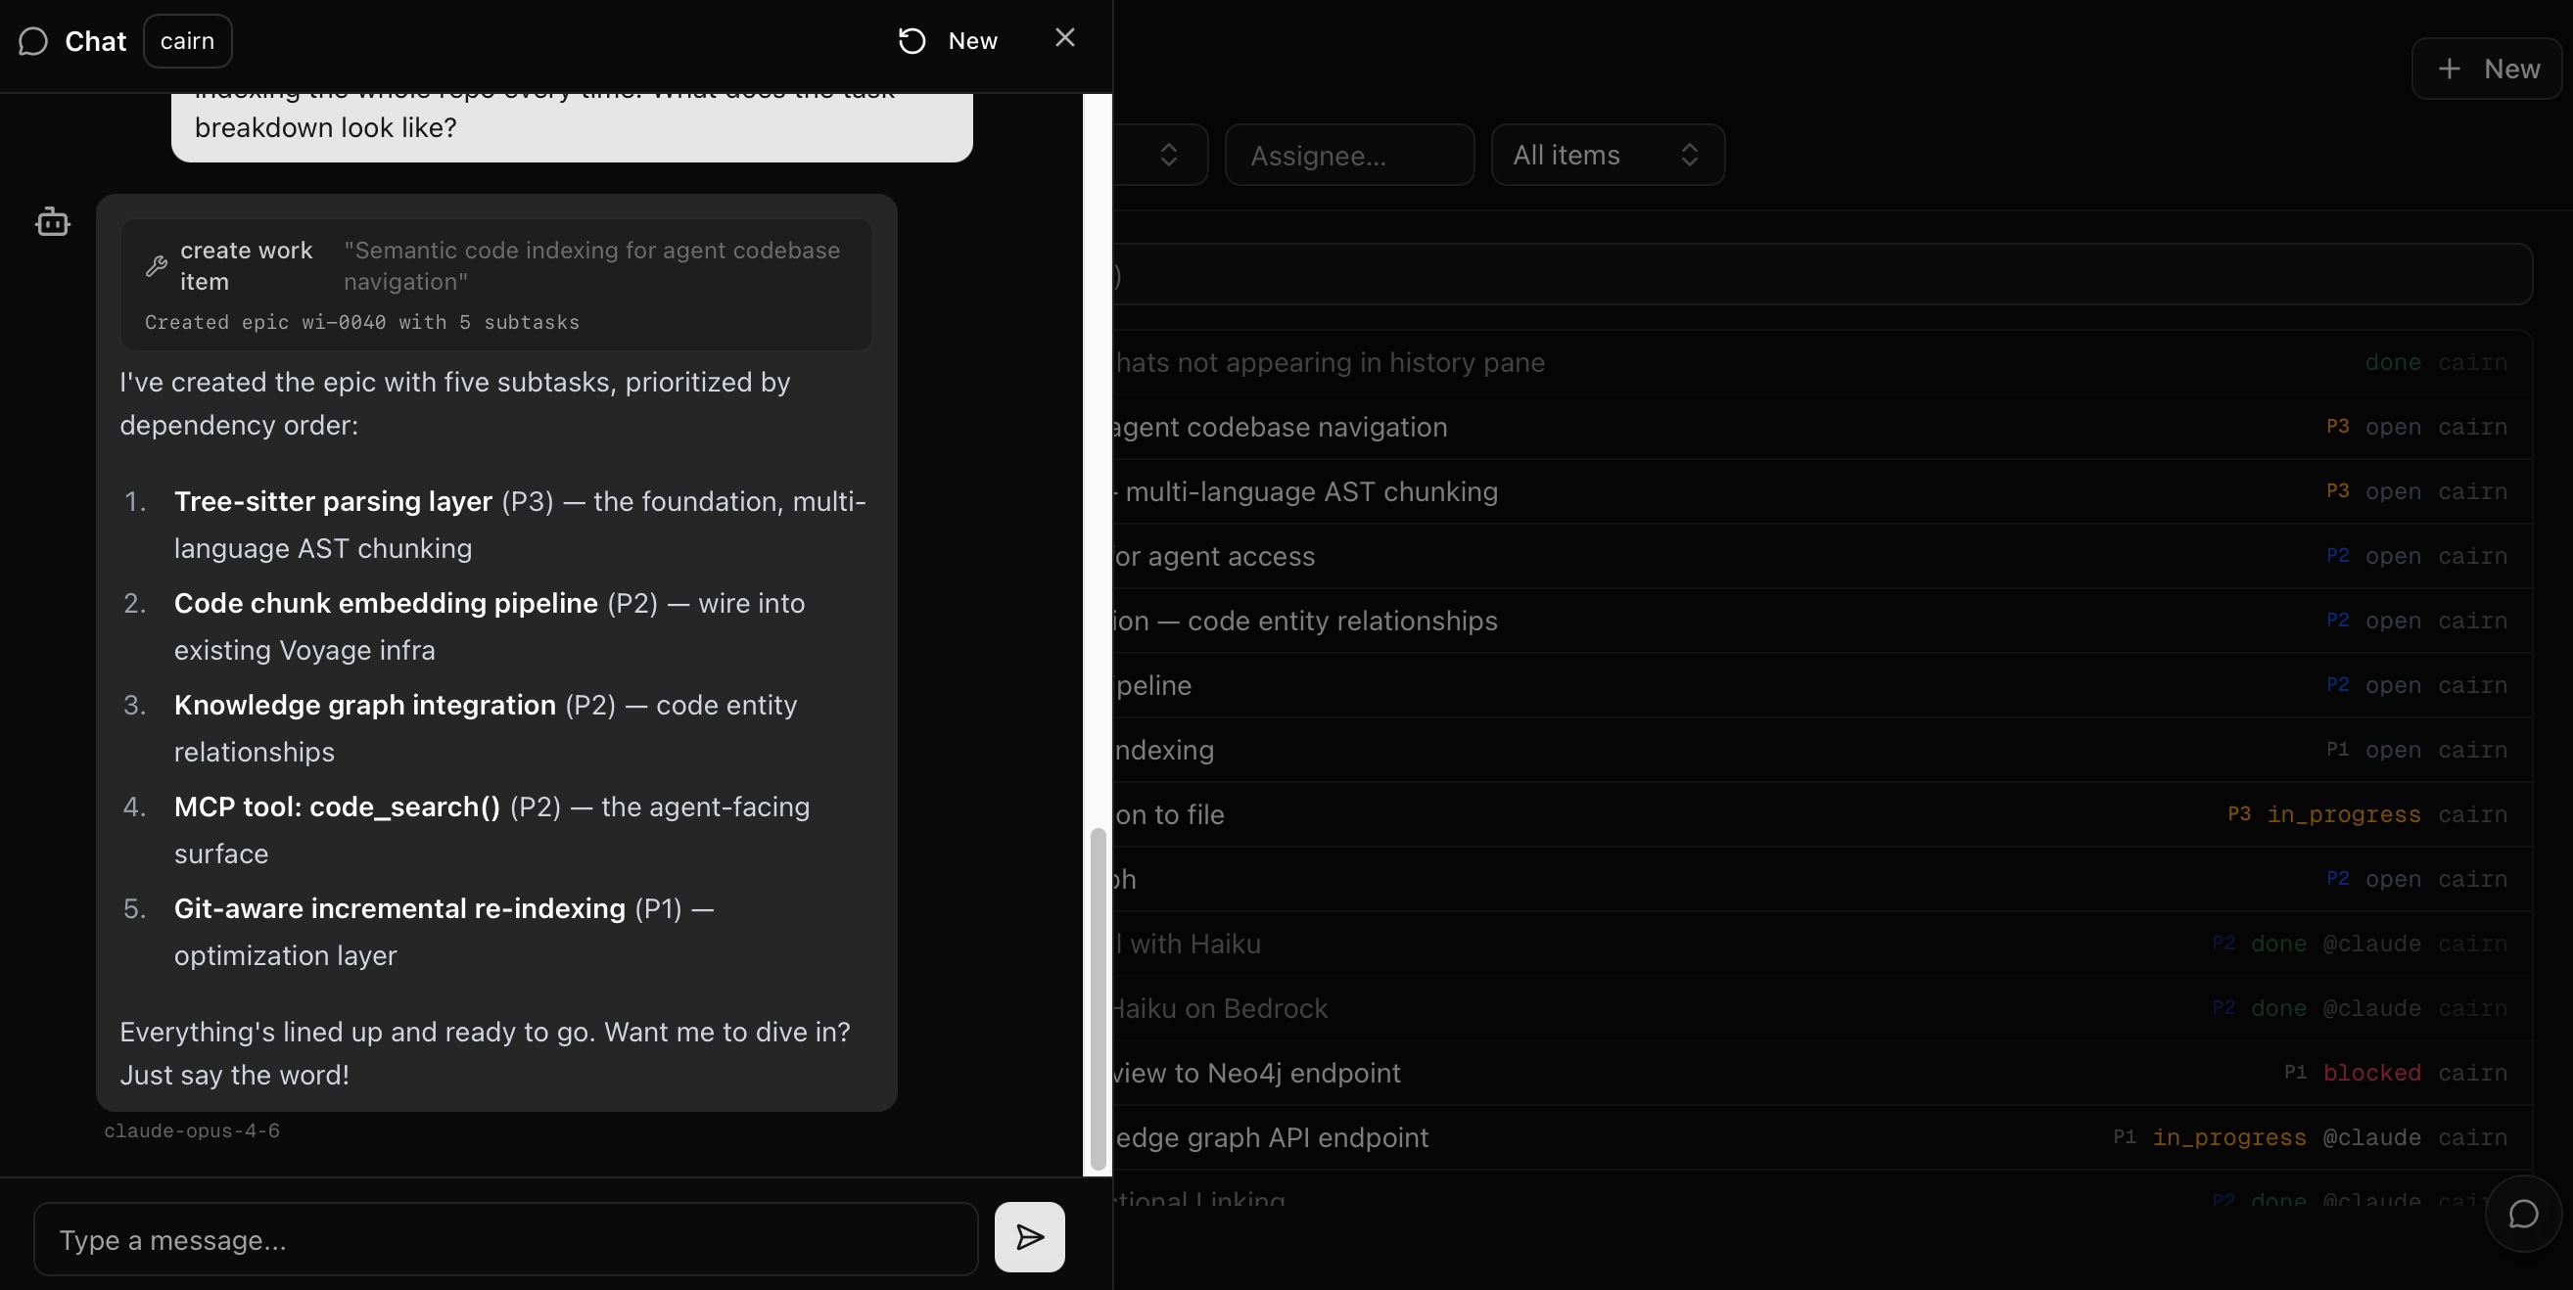Open the 'on to file' in_progress row

1823,814
